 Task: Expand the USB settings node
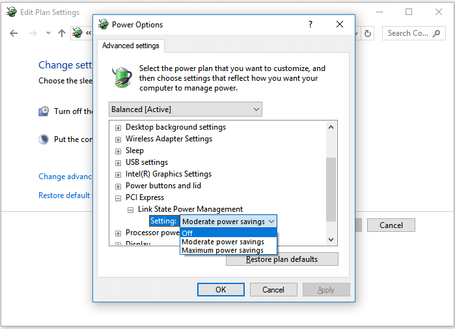pyautogui.click(x=118, y=163)
